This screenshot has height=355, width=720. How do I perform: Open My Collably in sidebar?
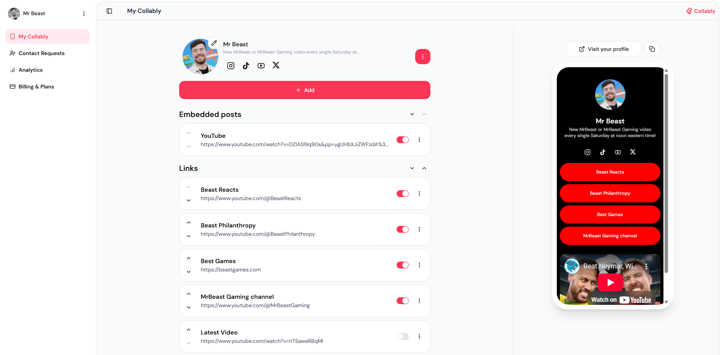[47, 36]
